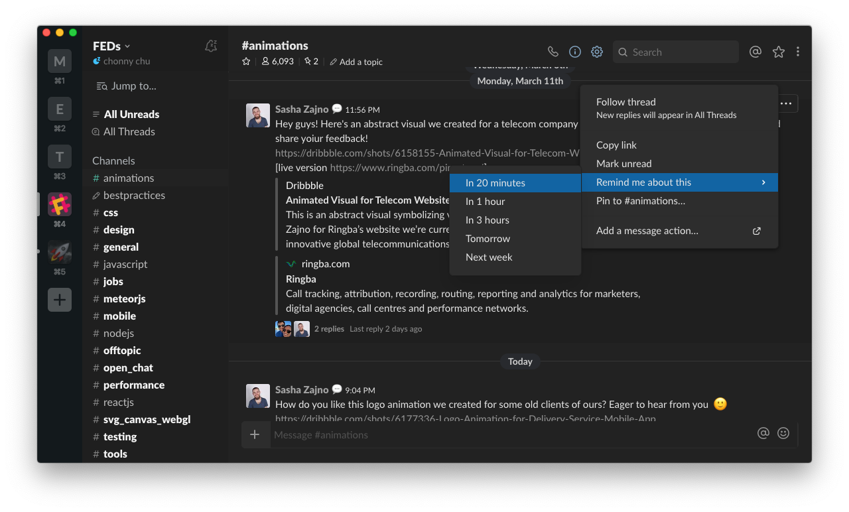Viewport: 849px width, 512px height.
Task: Set reminder for Next week
Action: tap(515, 257)
